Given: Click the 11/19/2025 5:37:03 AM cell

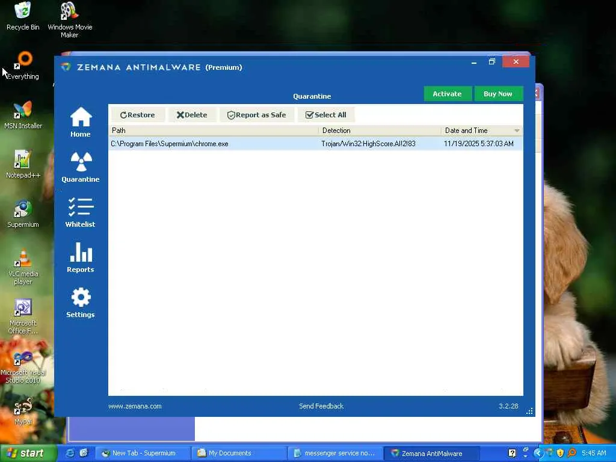Looking at the screenshot, I should 478,144.
